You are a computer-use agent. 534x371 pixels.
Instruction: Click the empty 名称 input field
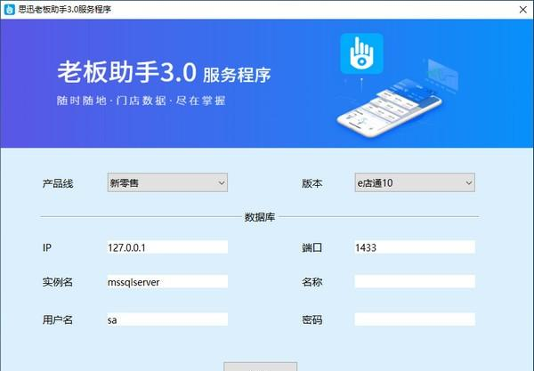click(415, 282)
